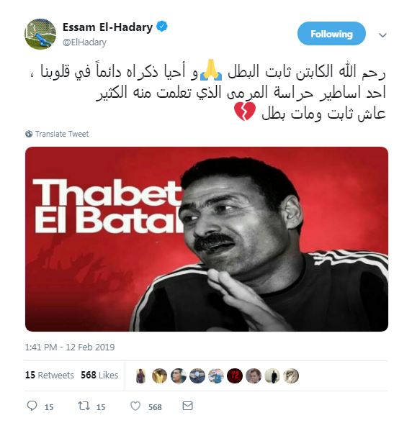The width and height of the screenshot is (412, 423).
Task: Open the @ElHadary handle link
Action: click(x=84, y=42)
